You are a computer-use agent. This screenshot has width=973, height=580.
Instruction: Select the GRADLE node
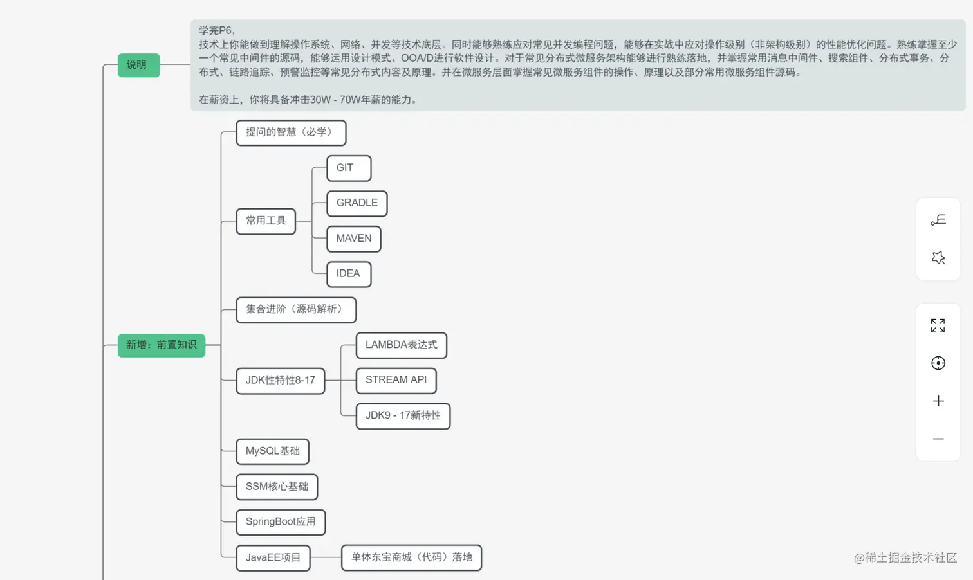(357, 203)
